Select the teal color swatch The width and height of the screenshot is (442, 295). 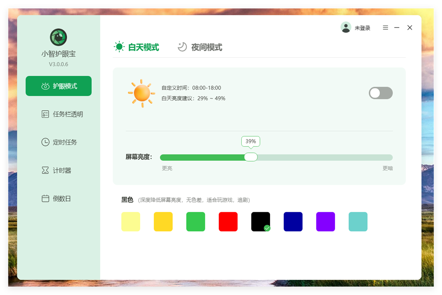[358, 221]
